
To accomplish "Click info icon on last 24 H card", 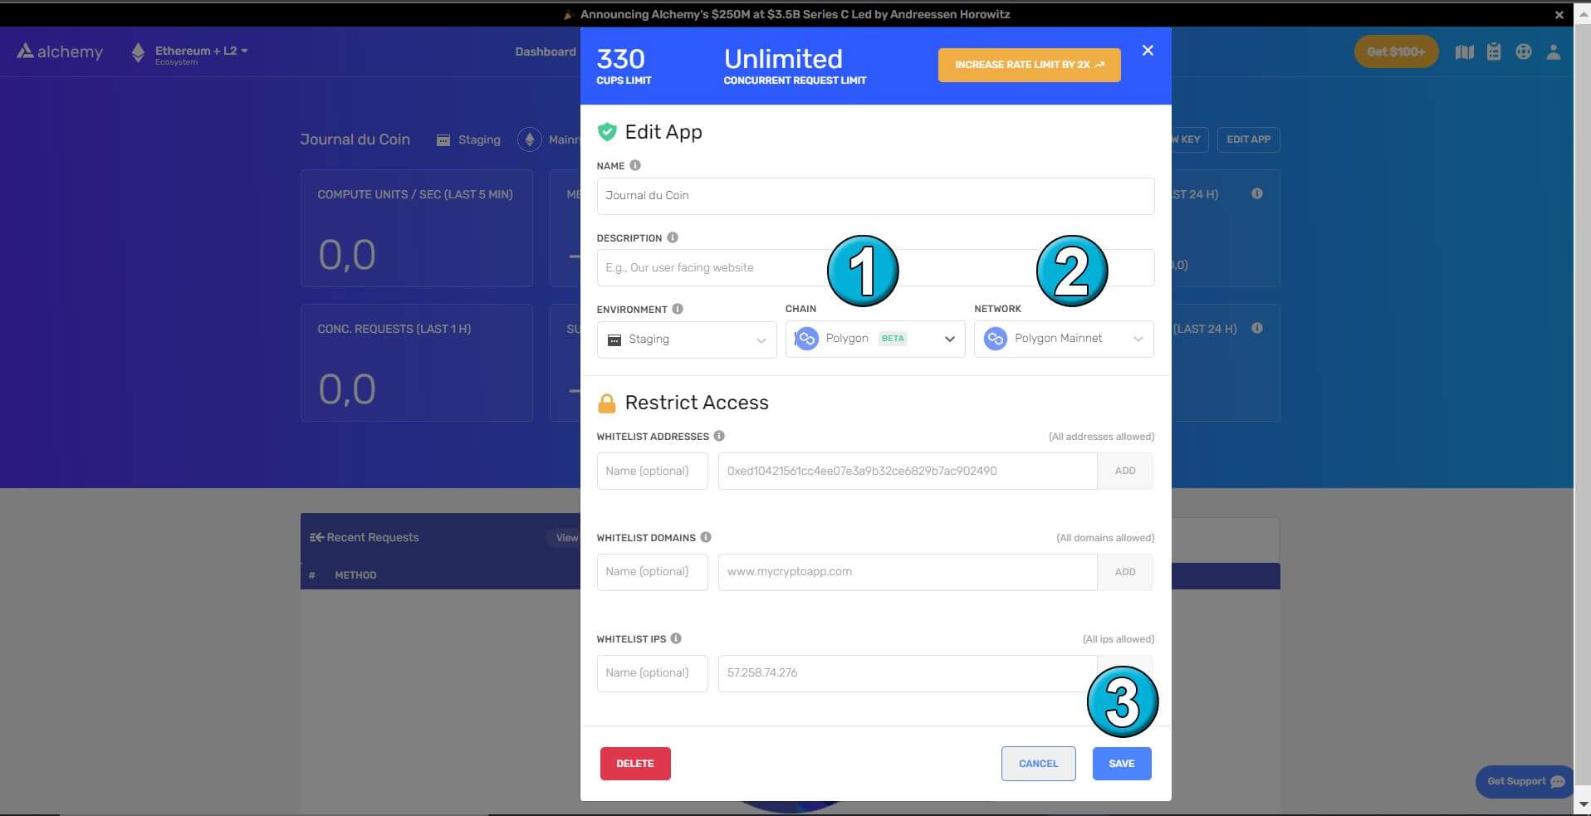I will 1257,193.
